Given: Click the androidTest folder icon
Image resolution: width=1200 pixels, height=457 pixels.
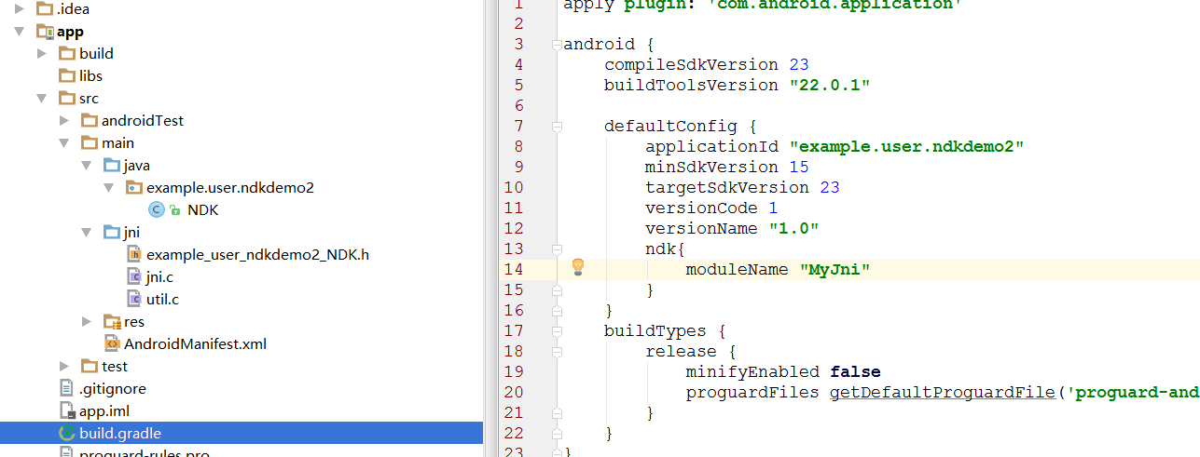Looking at the screenshot, I should [90, 121].
